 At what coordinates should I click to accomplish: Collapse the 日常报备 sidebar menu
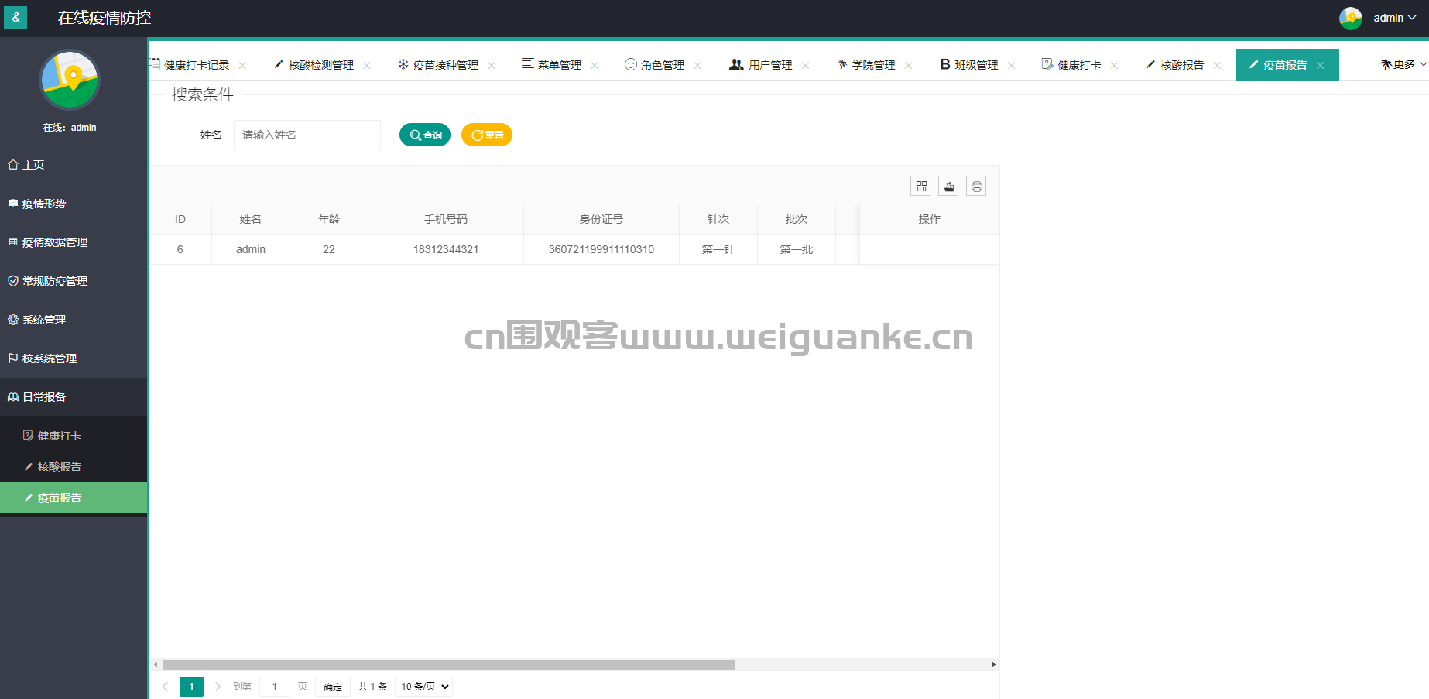point(44,397)
